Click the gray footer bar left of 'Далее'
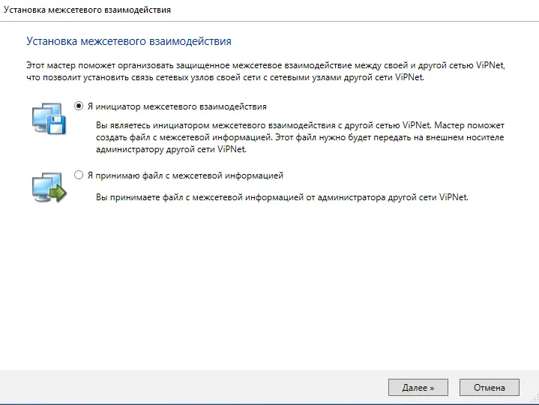This screenshot has height=405, width=539. [x=193, y=388]
